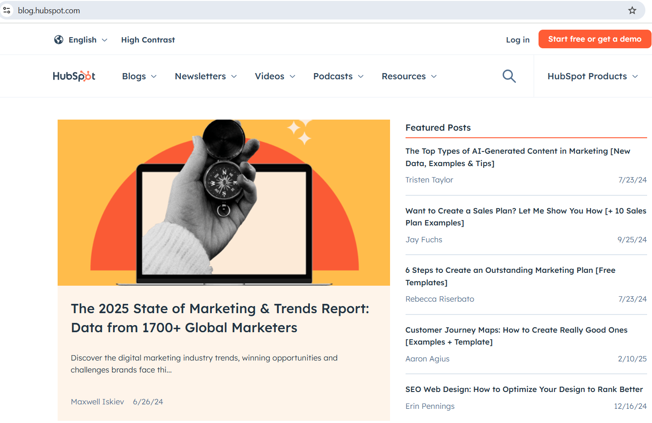Screen dimensions: 652x423
Task: Click the Log in link
Action: [x=518, y=40]
